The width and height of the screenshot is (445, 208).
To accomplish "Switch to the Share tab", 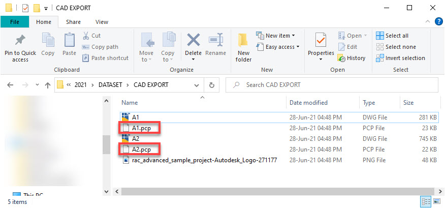I will 73,22.
